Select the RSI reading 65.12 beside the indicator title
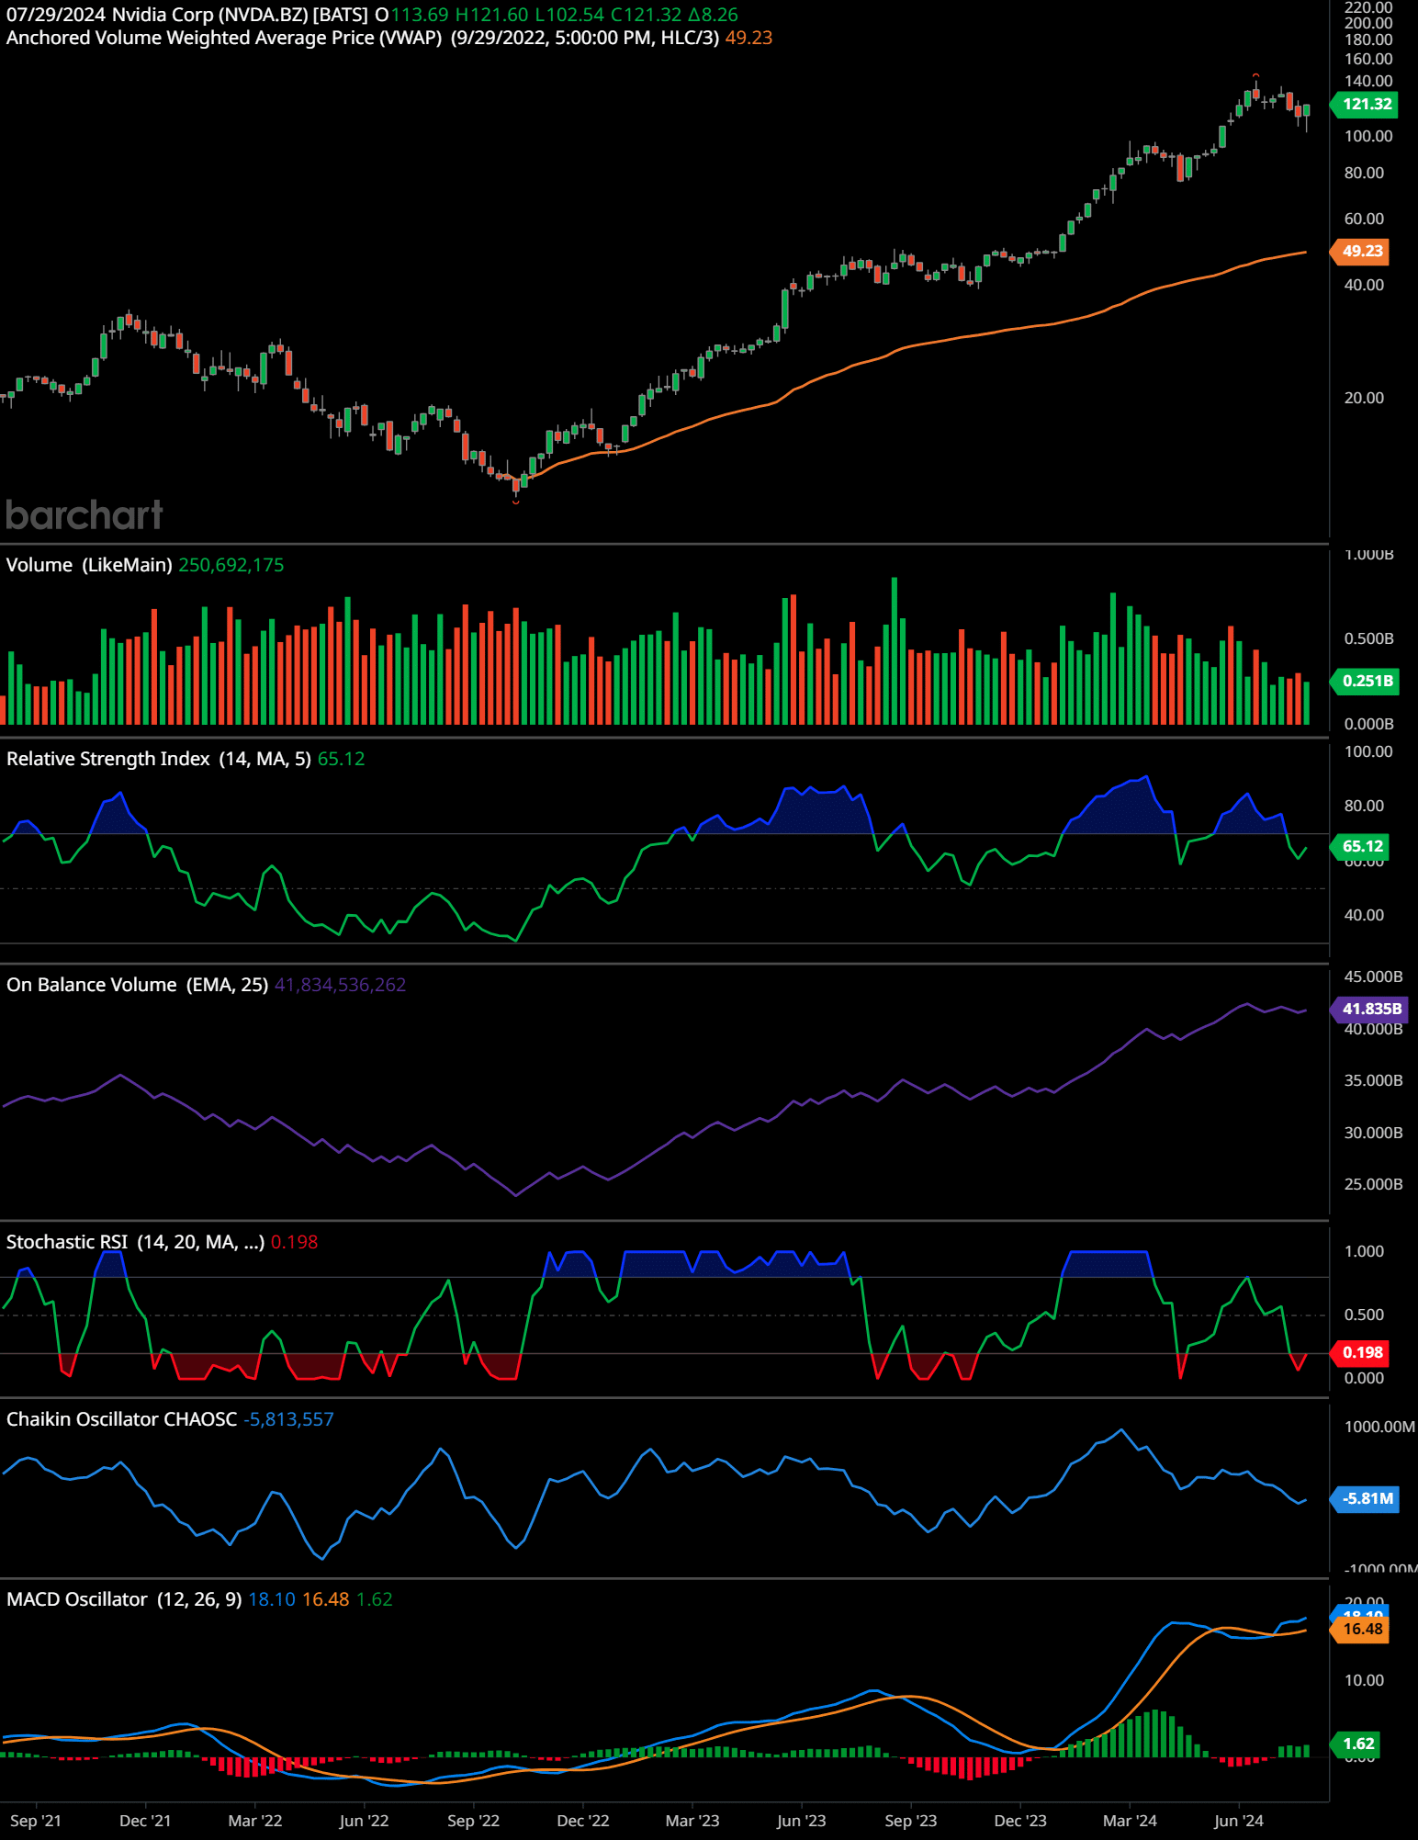 coord(342,759)
